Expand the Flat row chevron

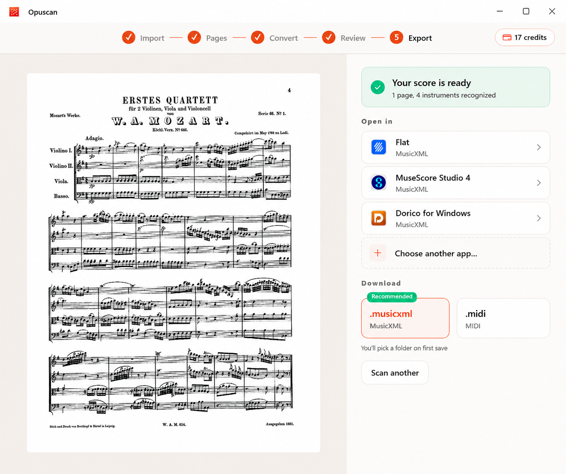[x=539, y=147]
